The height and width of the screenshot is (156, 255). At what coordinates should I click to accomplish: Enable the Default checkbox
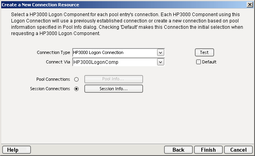pos(199,62)
